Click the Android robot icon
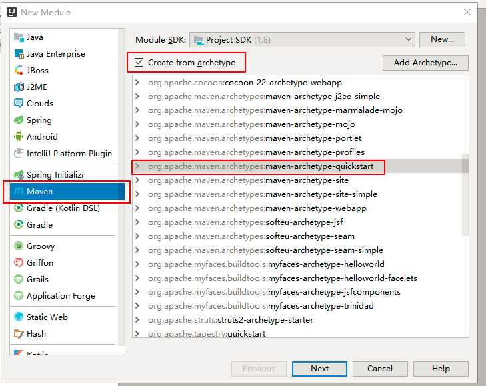Image resolution: width=486 pixels, height=386 pixels. point(19,136)
